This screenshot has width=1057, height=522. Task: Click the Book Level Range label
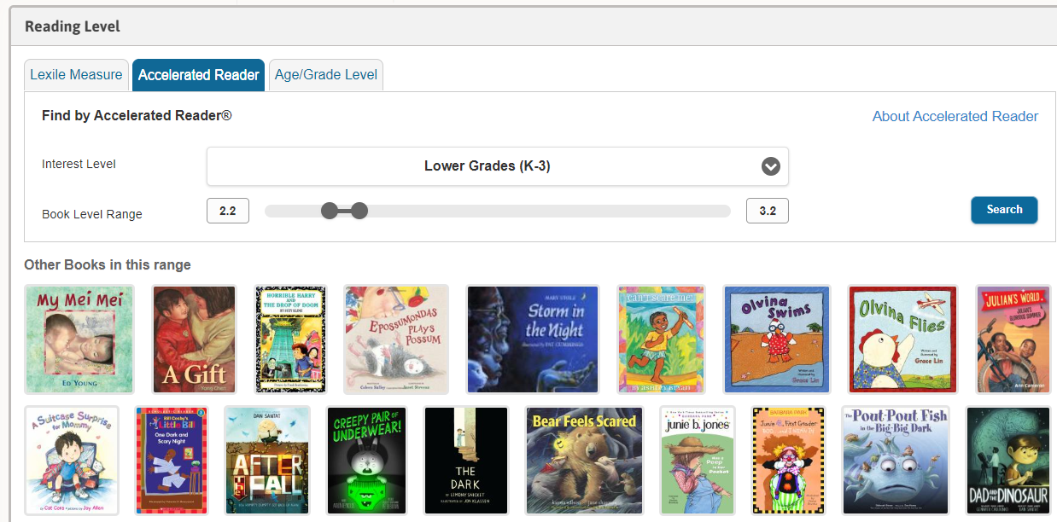pos(92,214)
